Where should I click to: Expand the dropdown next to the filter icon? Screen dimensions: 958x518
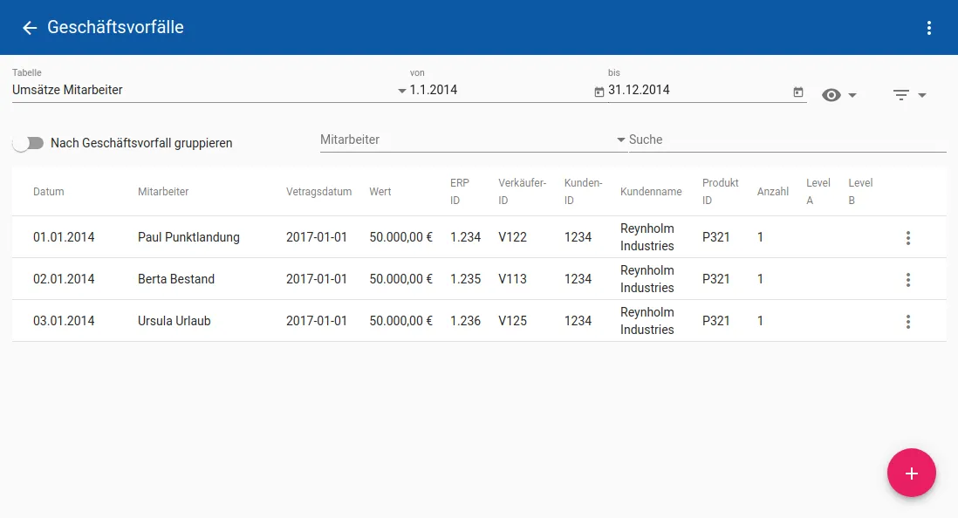click(x=921, y=95)
